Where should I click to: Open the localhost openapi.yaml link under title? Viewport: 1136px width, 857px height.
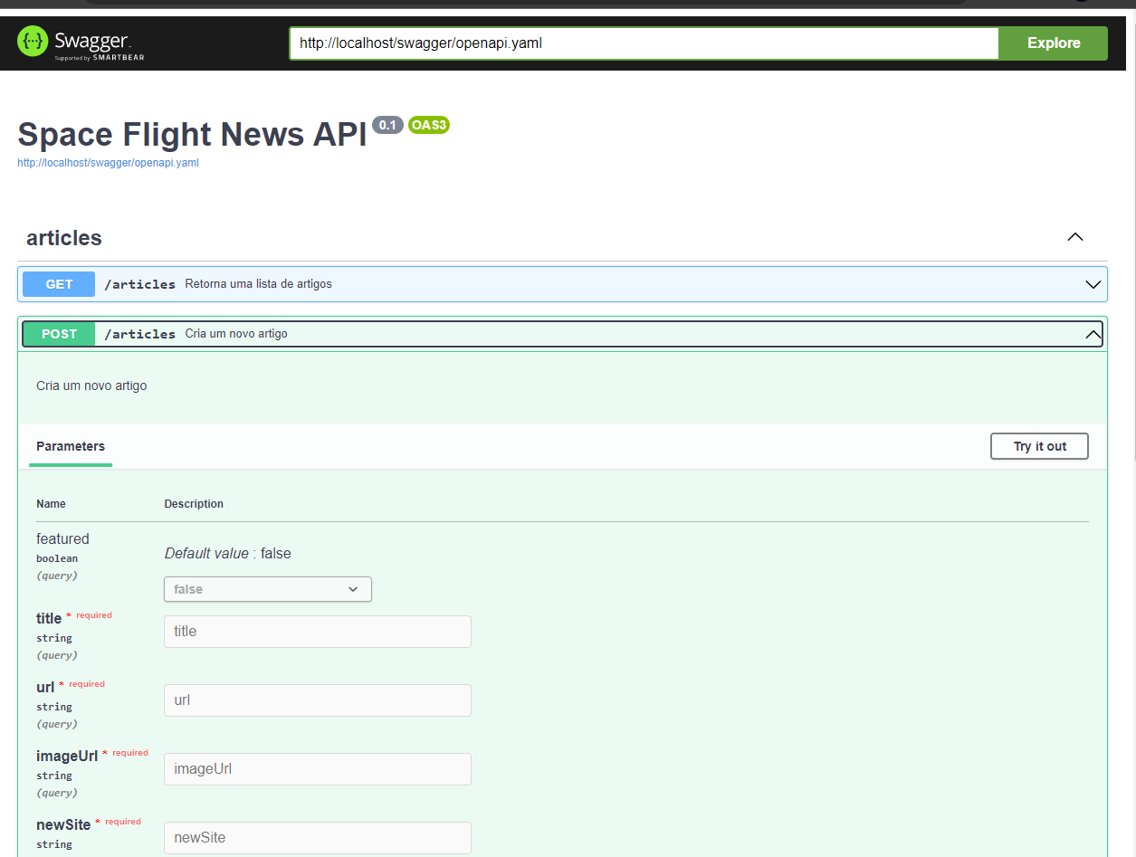(x=109, y=163)
